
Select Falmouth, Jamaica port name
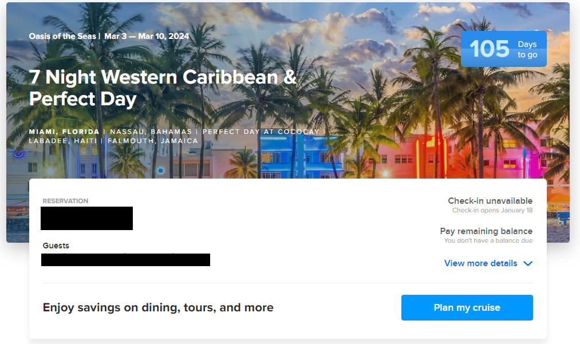153,141
